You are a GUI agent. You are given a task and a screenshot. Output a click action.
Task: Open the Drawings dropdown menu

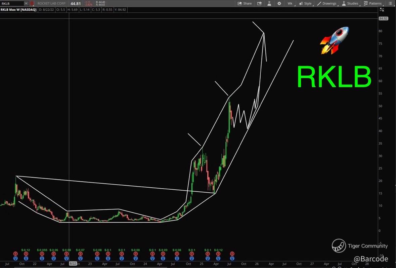(327, 4)
